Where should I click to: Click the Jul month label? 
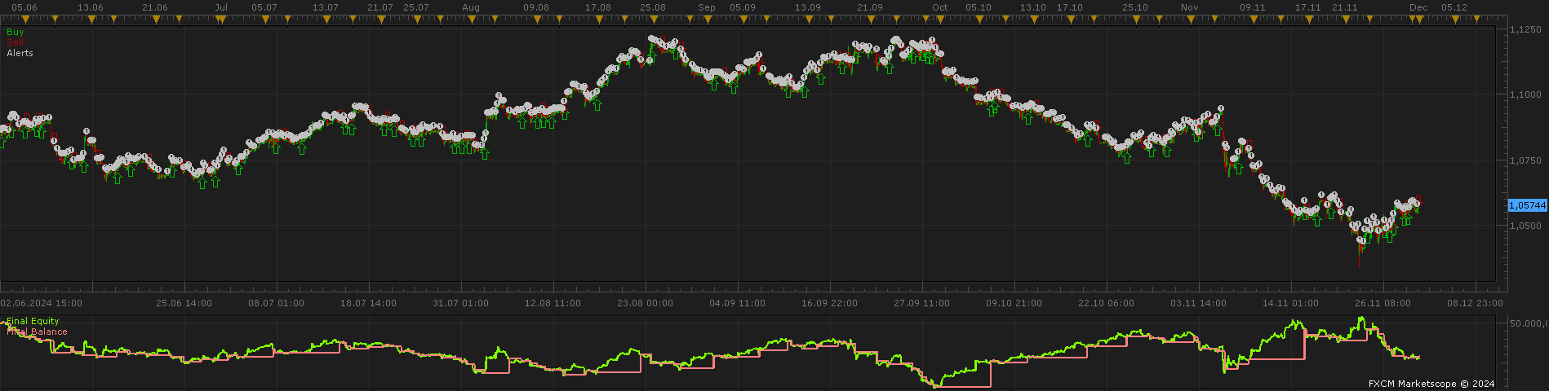pyautogui.click(x=221, y=7)
